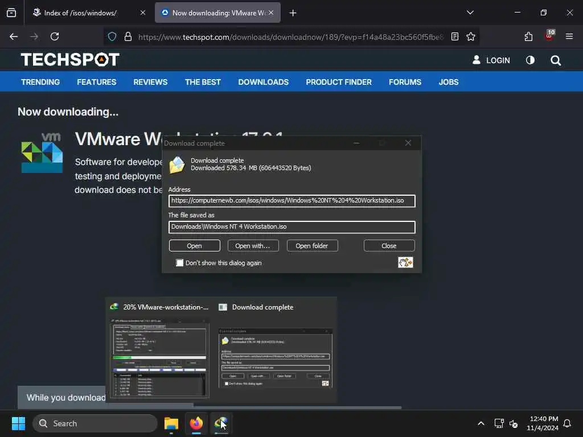Open the downloaded ISO file
The height and width of the screenshot is (437, 583).
click(x=195, y=246)
